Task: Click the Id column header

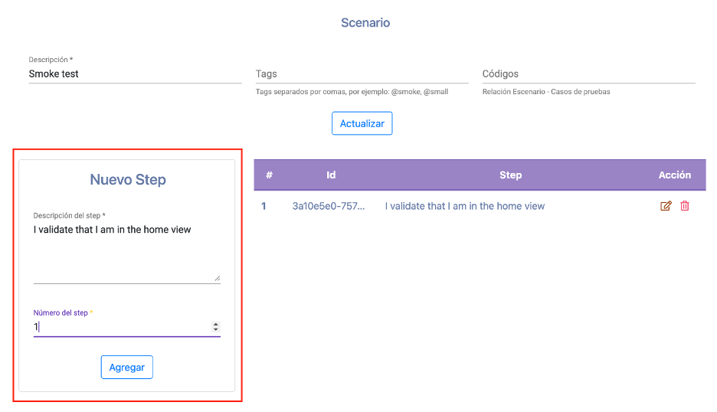Action: click(331, 175)
